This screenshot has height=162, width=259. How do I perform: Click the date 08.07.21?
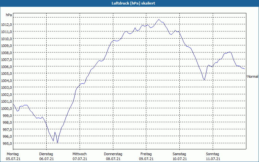[x=113, y=159]
